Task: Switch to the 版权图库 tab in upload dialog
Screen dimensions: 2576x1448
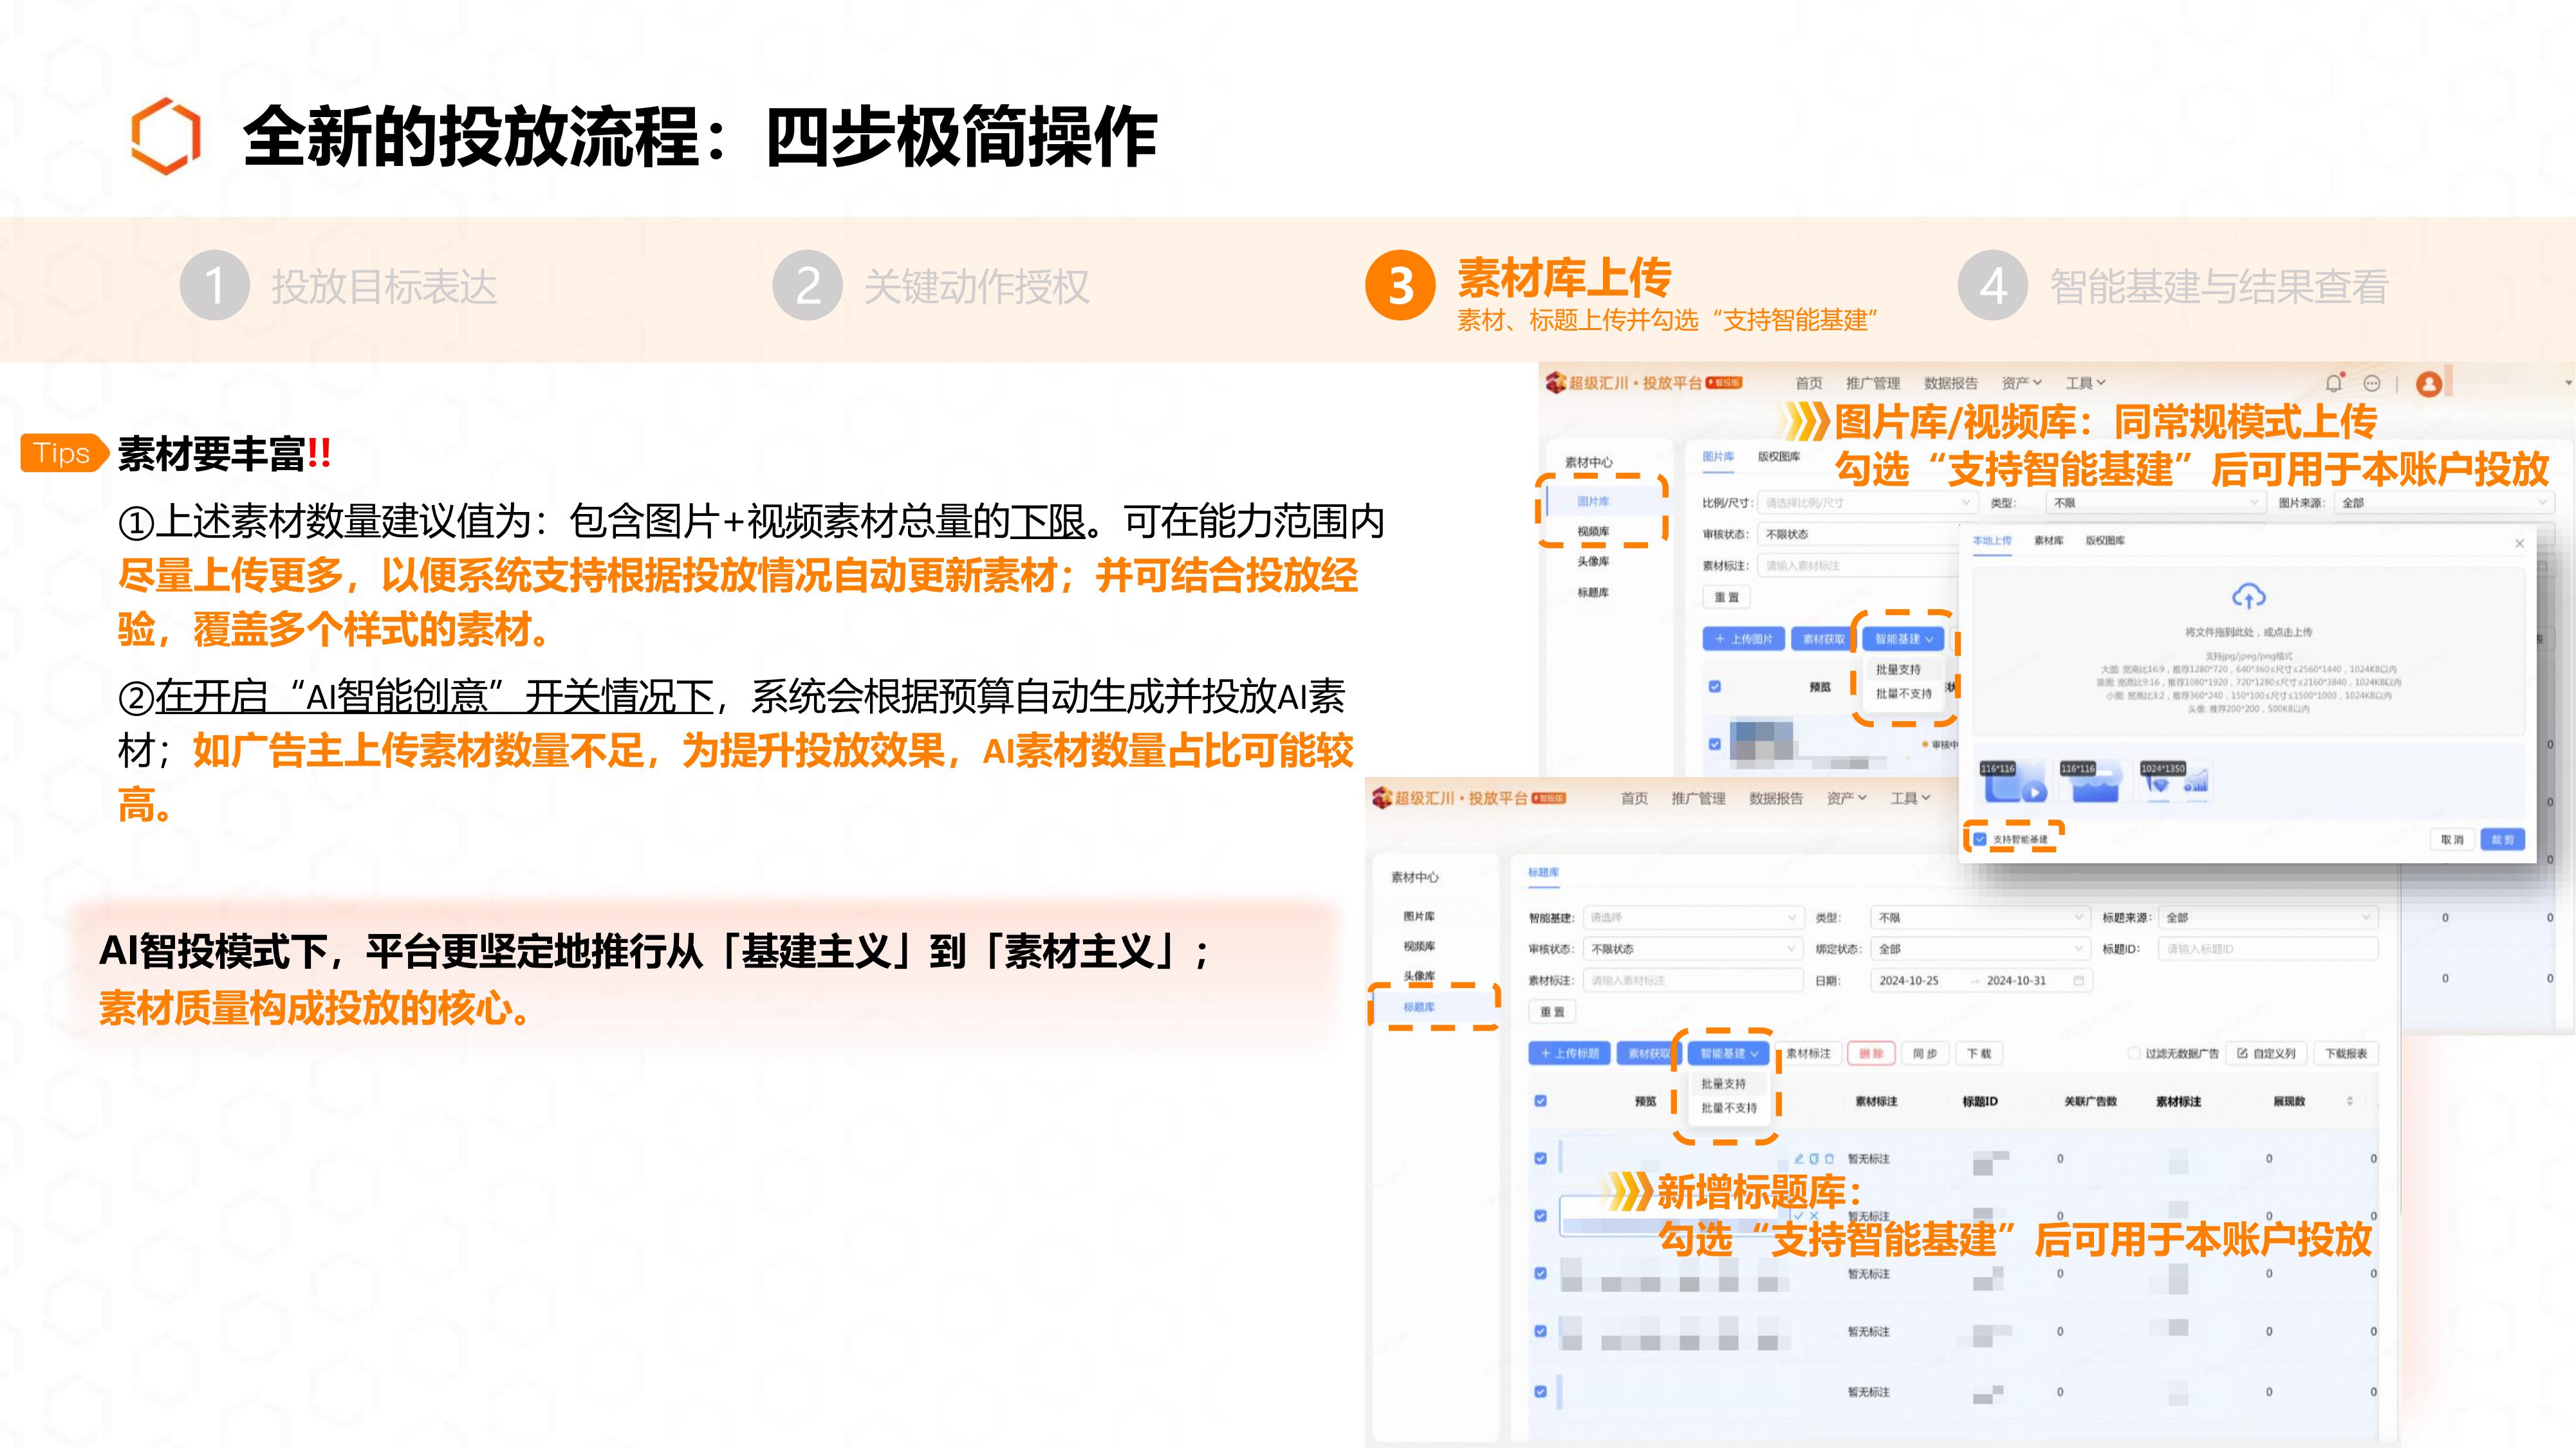Action: coord(2105,540)
